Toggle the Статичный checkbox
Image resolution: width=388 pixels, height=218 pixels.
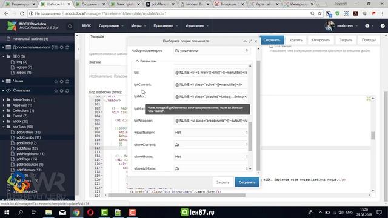[x=271, y=46]
